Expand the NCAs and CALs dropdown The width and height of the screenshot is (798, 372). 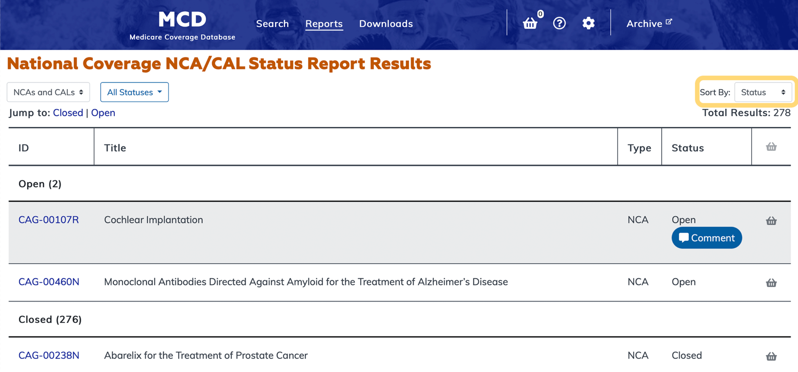tap(48, 92)
